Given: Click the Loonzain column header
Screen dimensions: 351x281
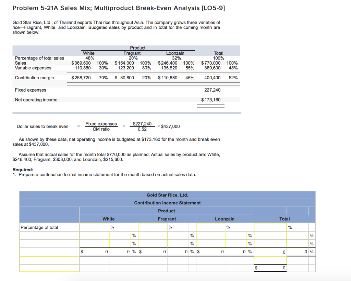Looking at the screenshot, I should coord(225,219).
